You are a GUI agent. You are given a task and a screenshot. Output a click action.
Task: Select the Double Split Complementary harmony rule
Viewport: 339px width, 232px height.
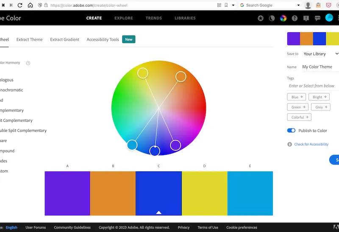[x=23, y=131]
